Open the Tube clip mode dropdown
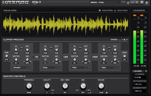Screen dimensions: 151x96 click(x=77, y=68)
